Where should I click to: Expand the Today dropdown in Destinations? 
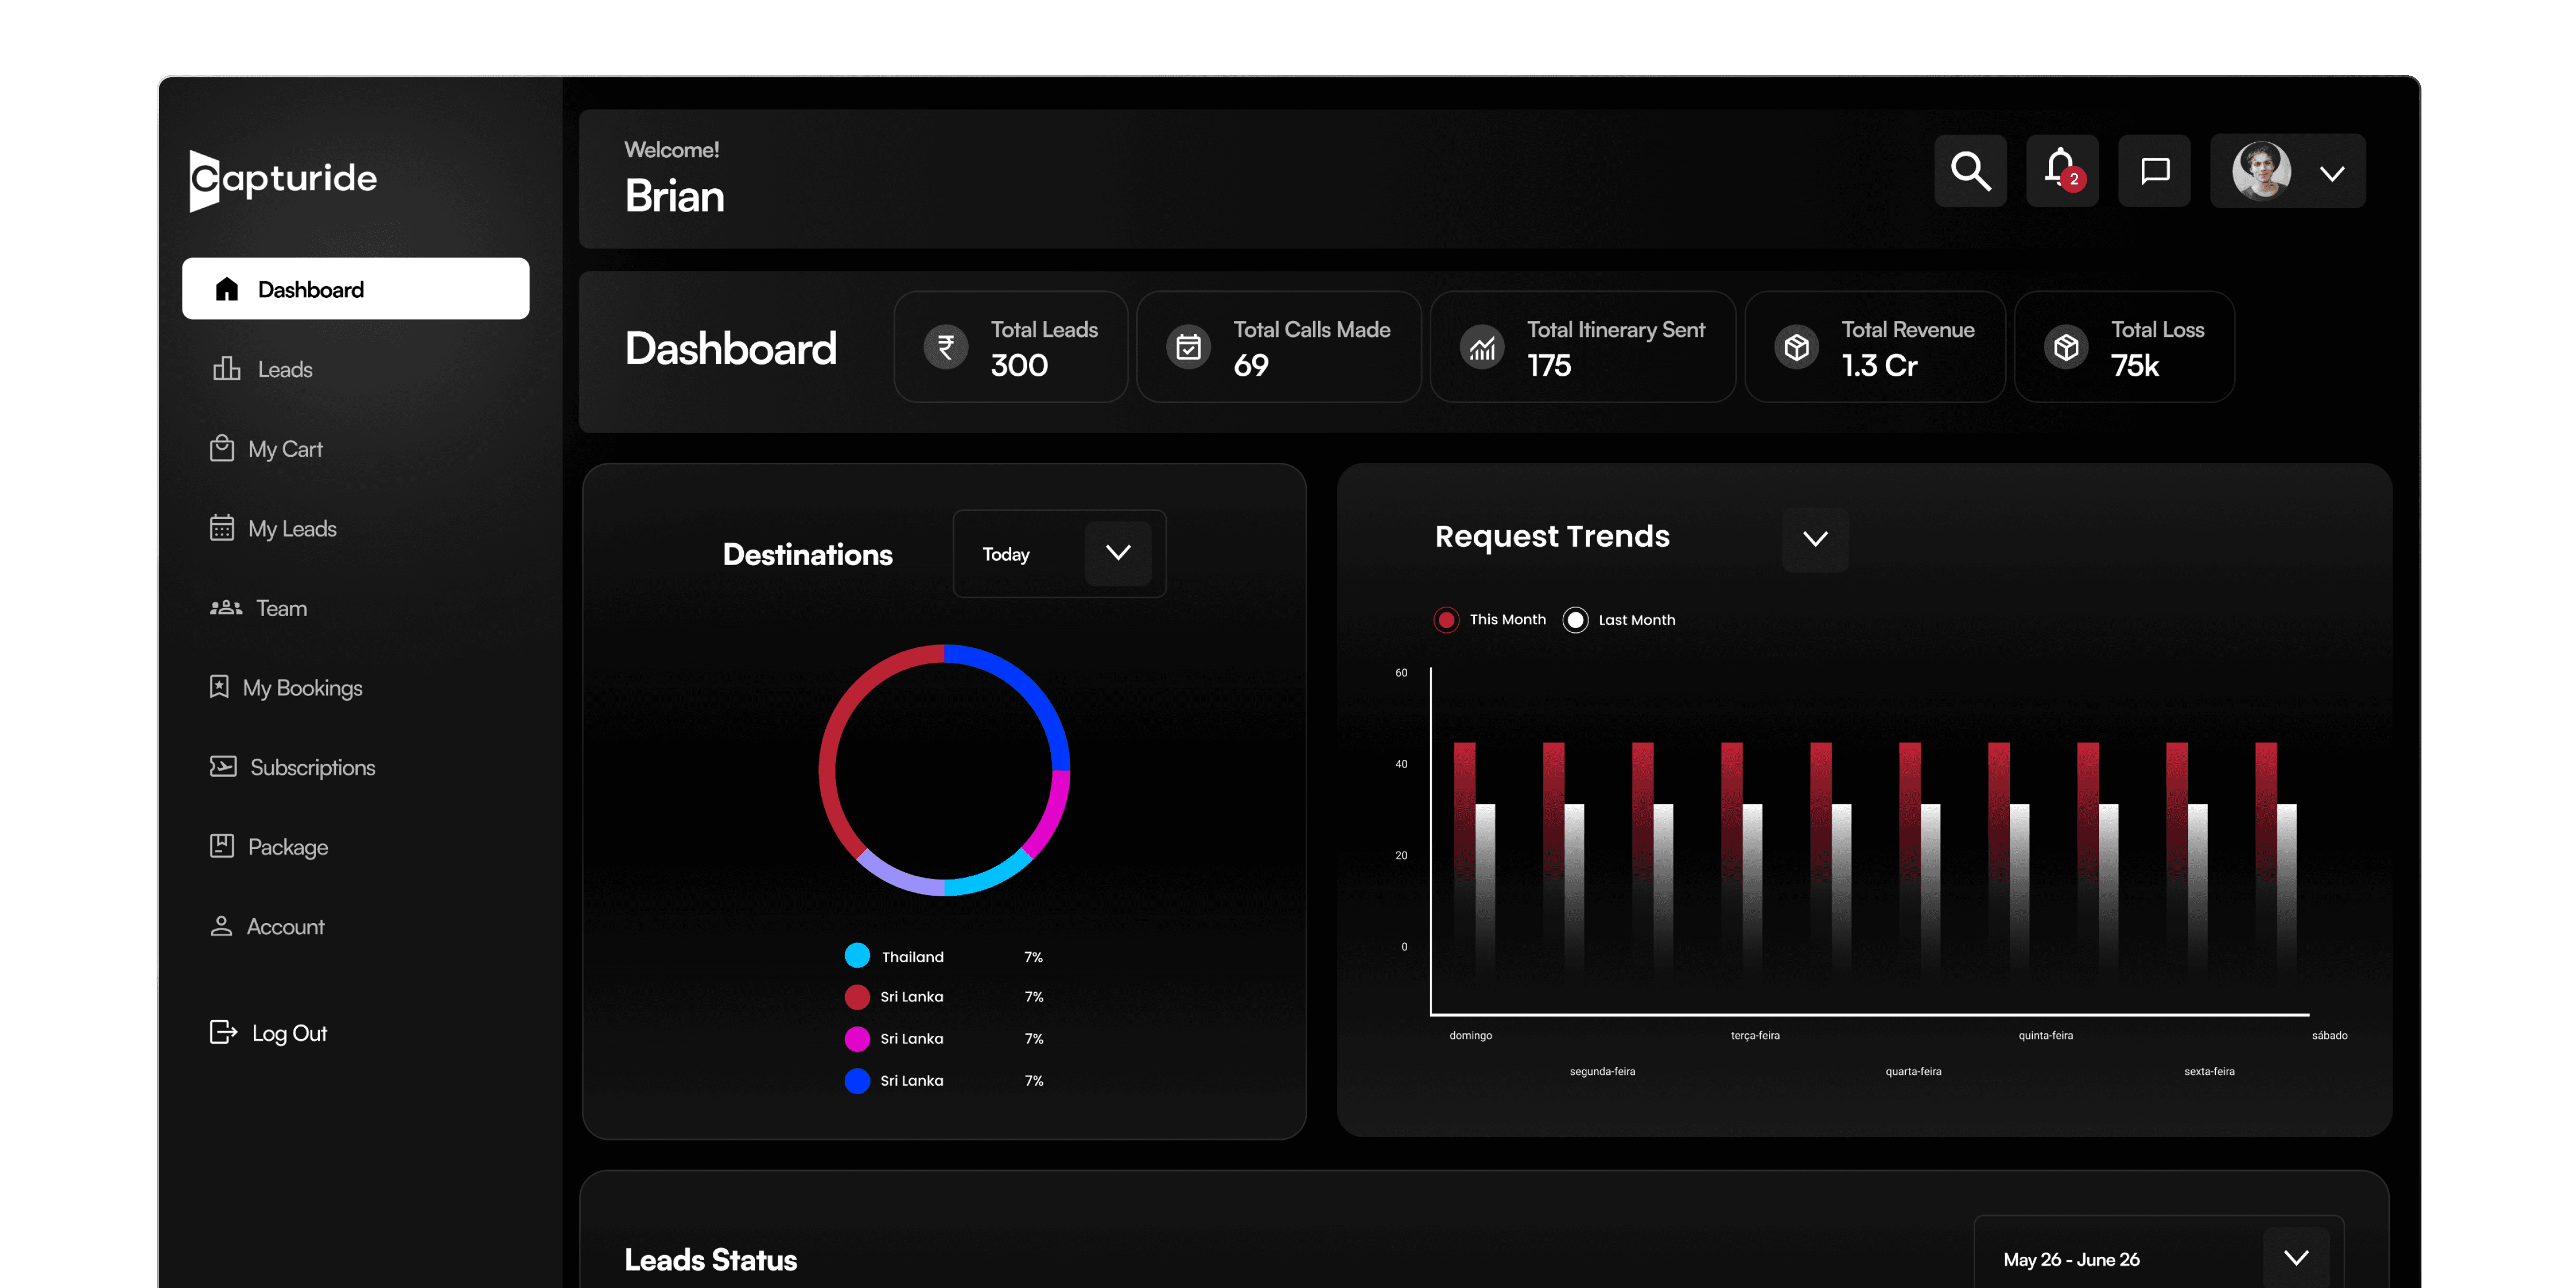(x=1118, y=553)
